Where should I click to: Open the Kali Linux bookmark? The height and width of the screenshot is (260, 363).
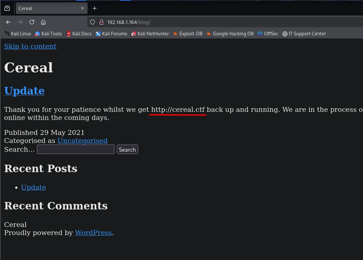point(18,34)
